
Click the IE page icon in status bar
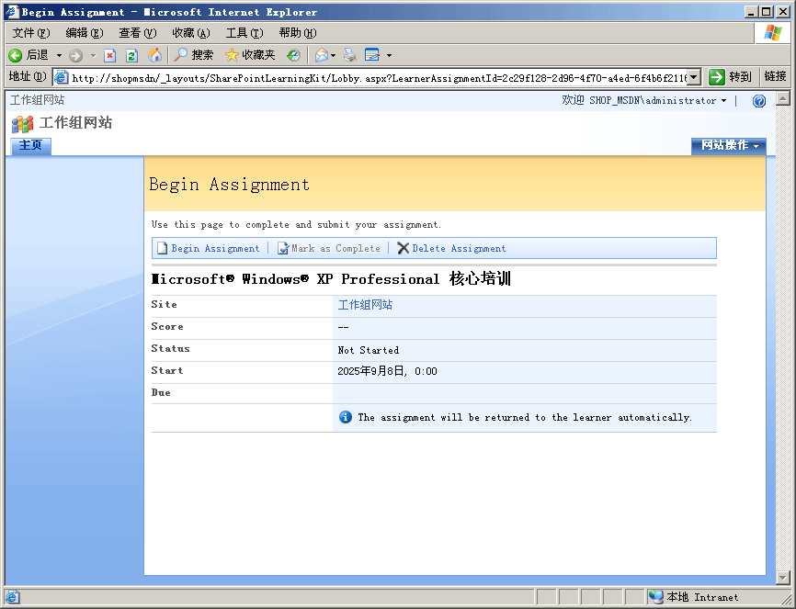(x=12, y=597)
